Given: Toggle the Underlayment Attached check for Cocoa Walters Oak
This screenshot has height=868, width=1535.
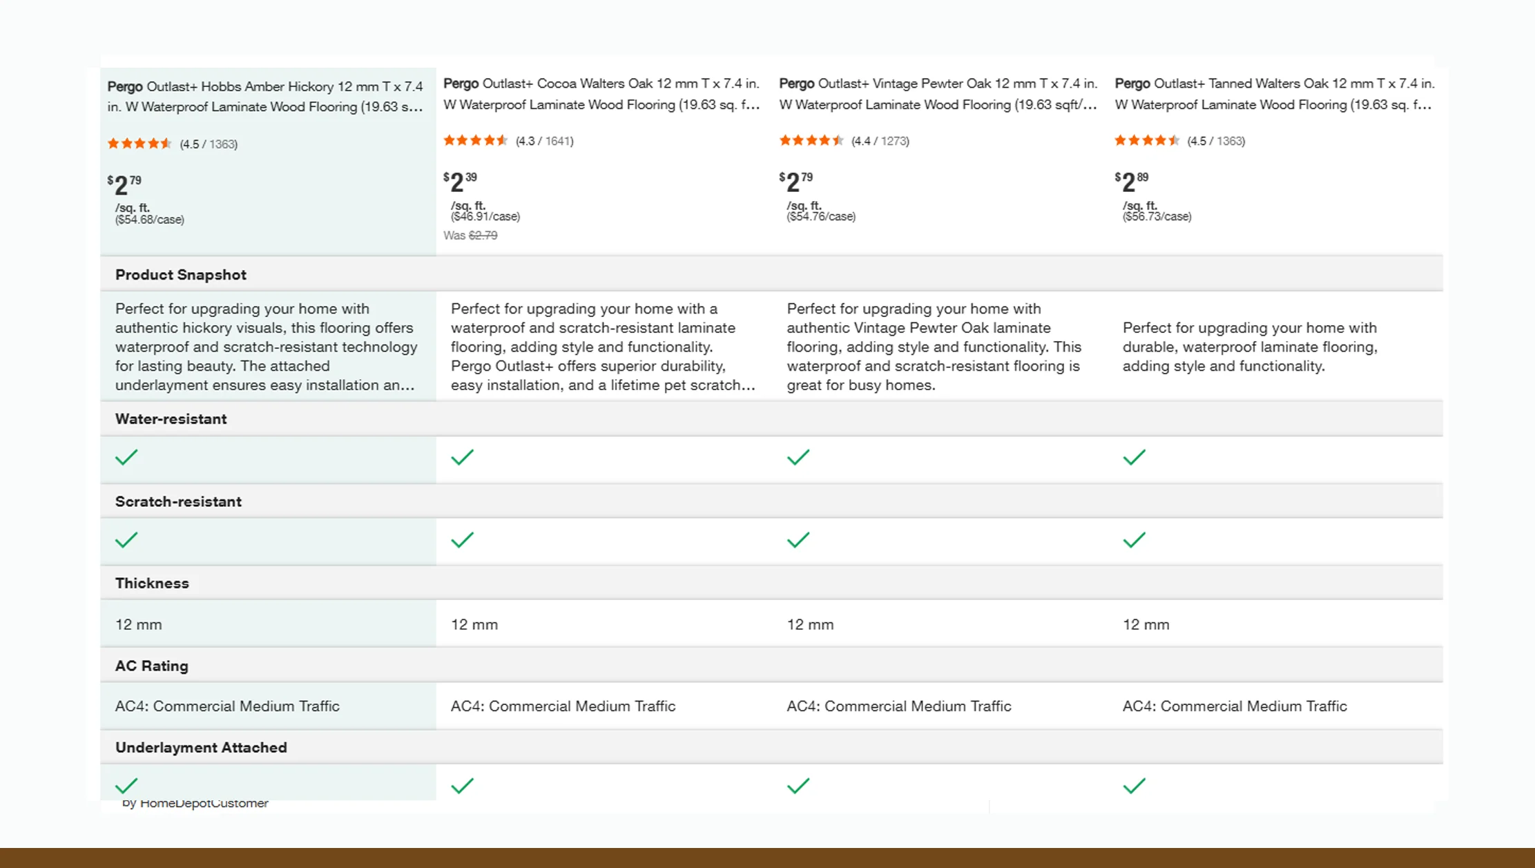Looking at the screenshot, I should [x=462, y=785].
